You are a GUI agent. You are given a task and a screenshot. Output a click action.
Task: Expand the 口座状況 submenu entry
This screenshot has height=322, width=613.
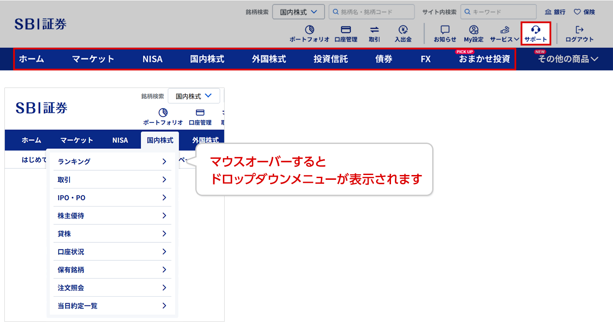113,252
